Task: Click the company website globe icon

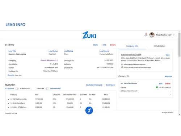Action: [x=122, y=67]
